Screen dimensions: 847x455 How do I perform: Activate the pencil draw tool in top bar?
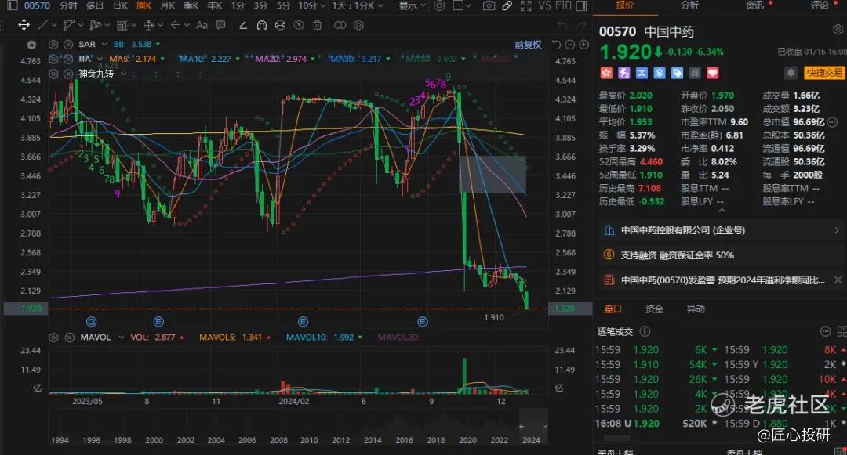click(x=507, y=6)
